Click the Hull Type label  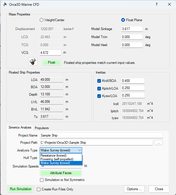(30, 158)
